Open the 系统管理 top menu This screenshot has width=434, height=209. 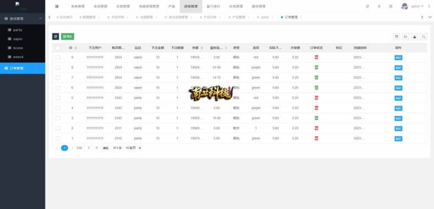pos(78,6)
